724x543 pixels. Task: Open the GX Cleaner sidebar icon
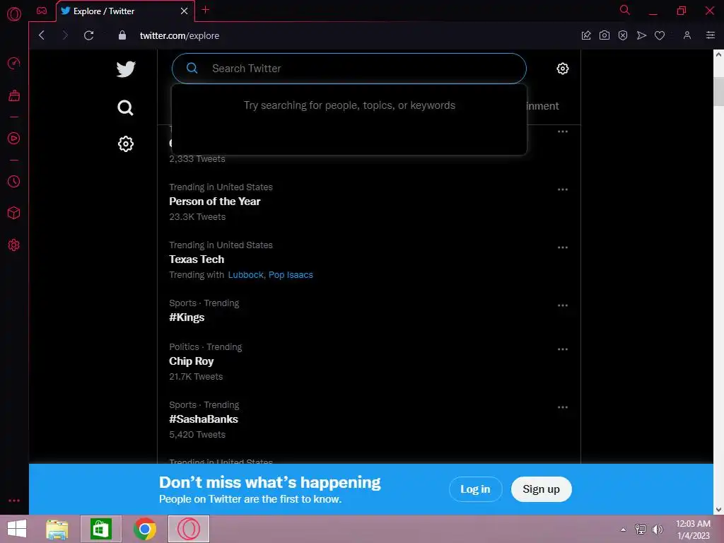[14, 95]
